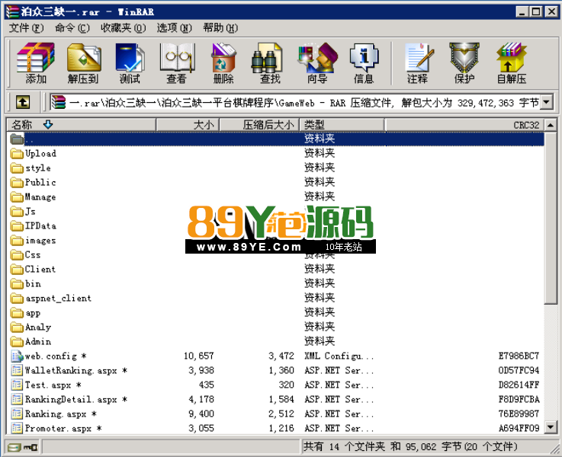Viewport: 562px width, 457px height.
Task: Click size value 10,657
Action: (199, 356)
